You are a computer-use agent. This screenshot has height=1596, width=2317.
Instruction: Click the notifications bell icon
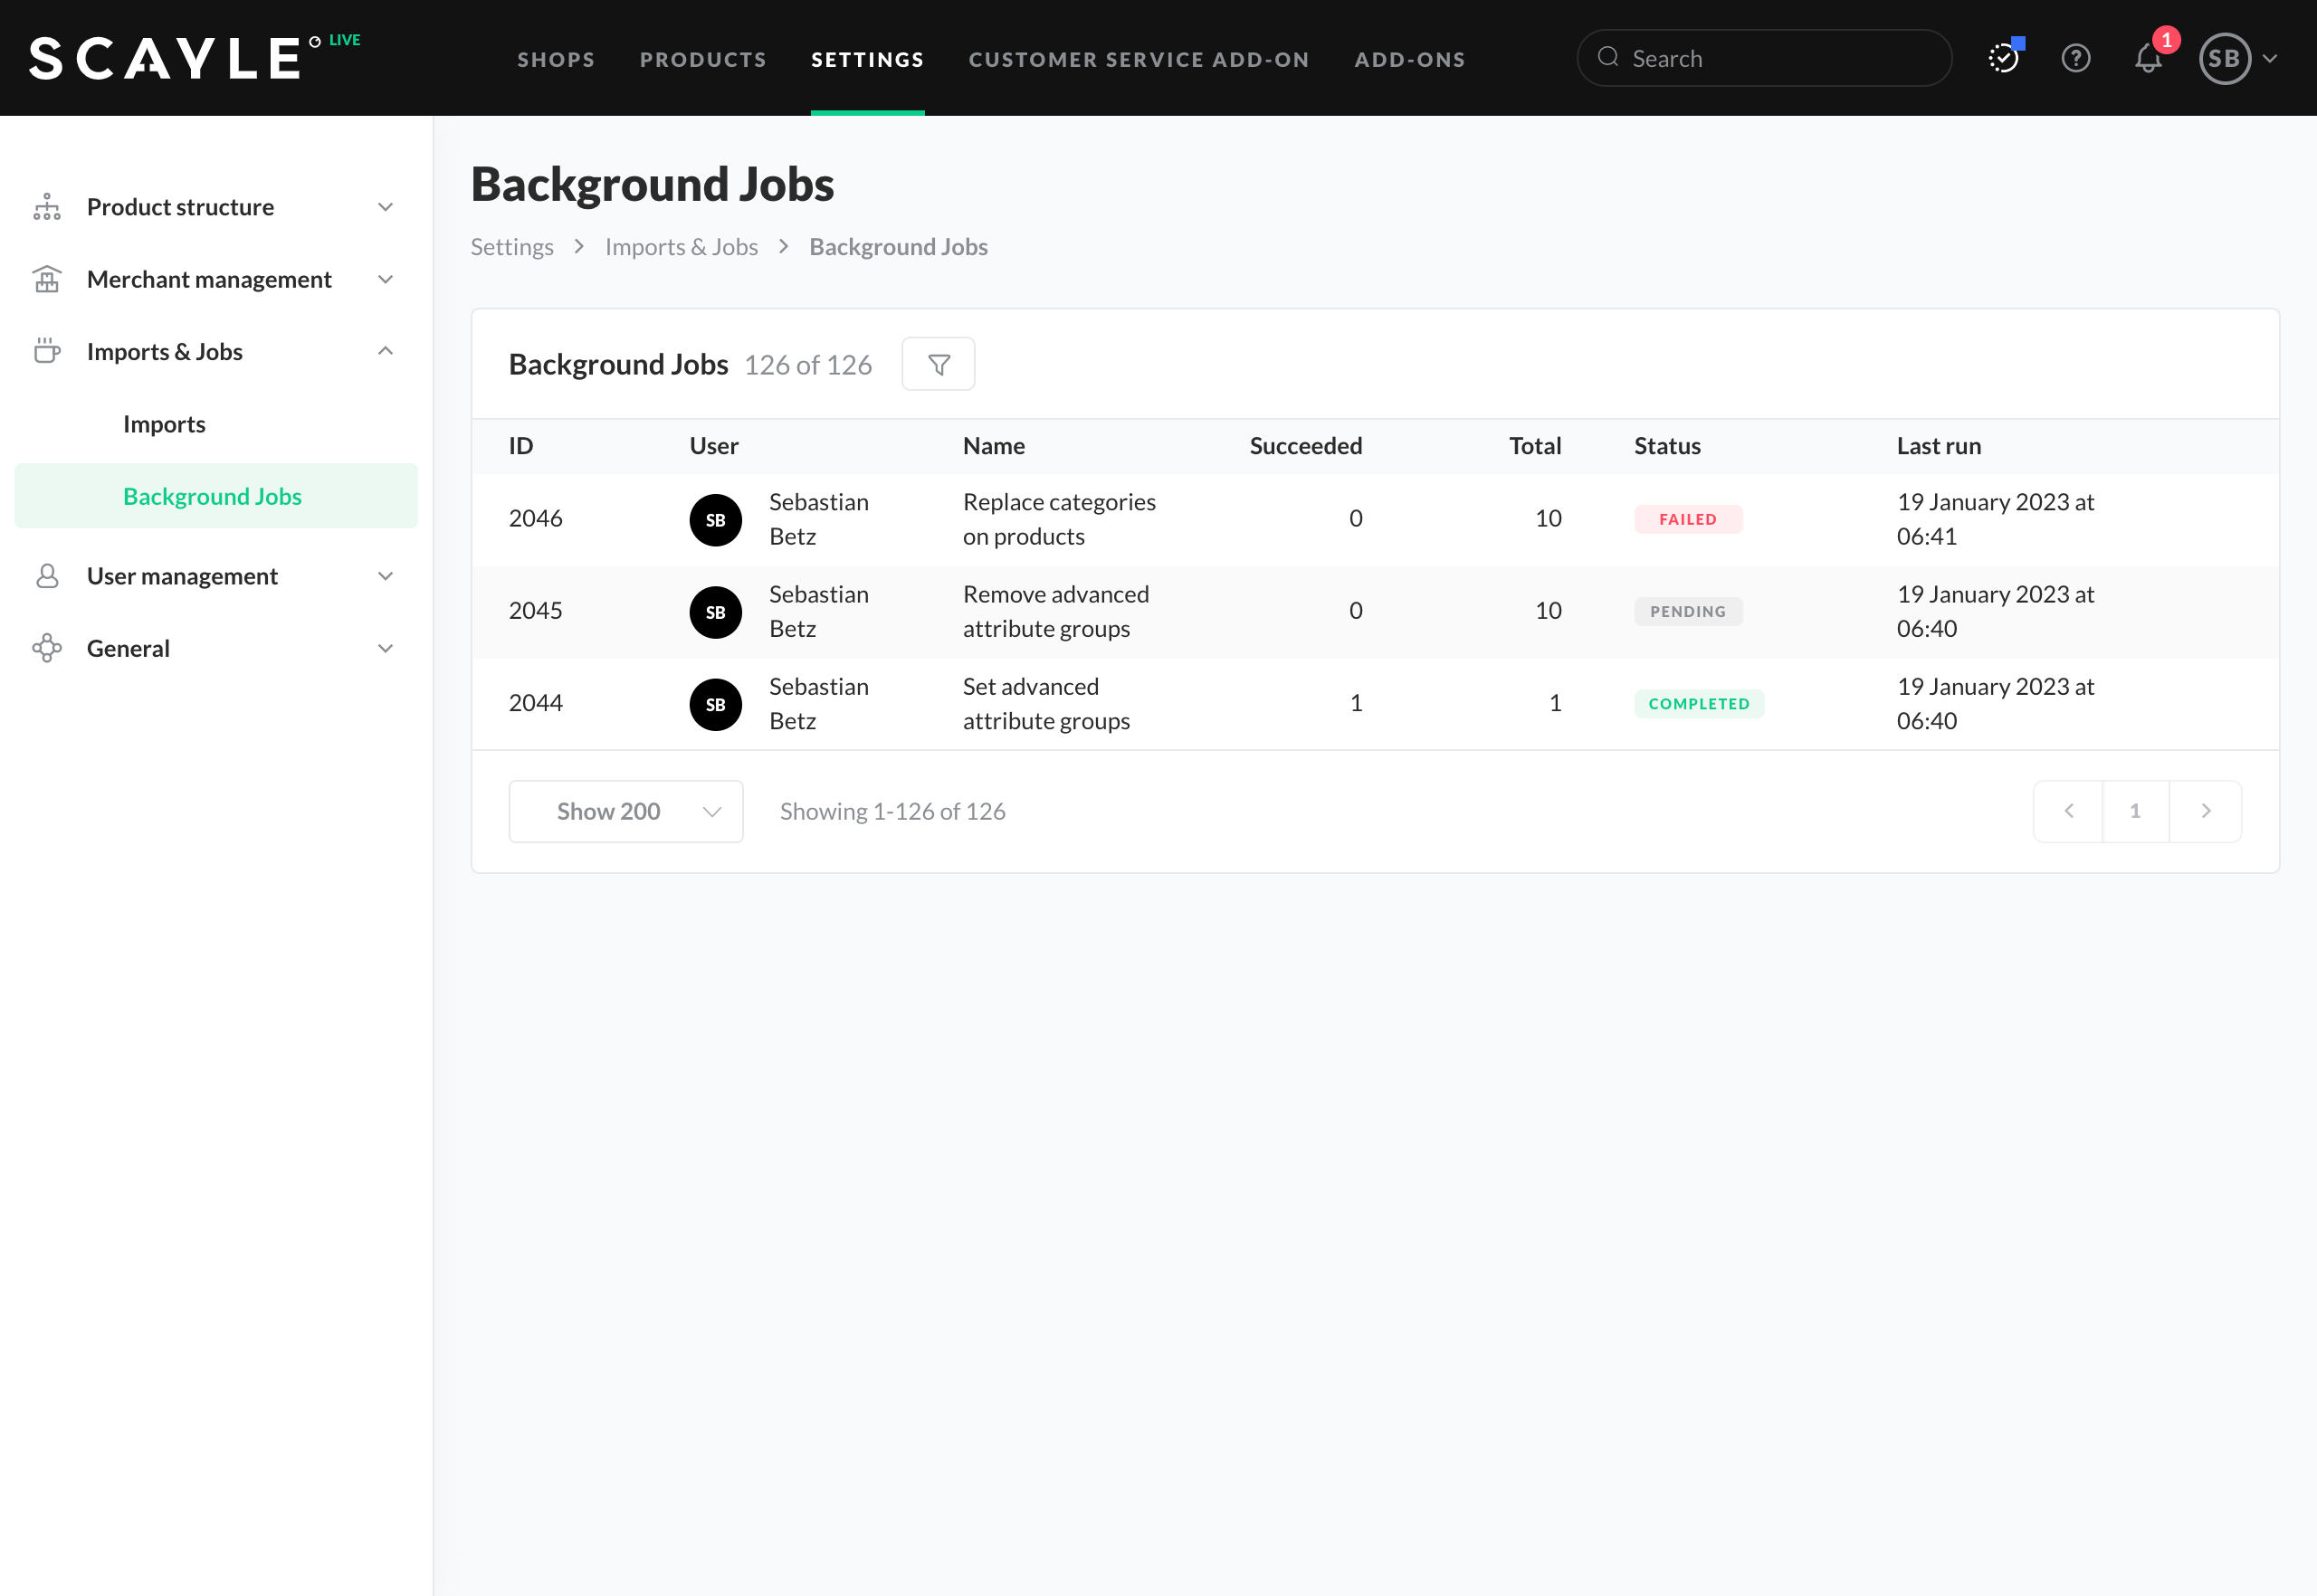click(x=2147, y=58)
